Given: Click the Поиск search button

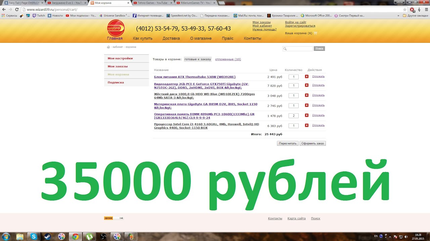Looking at the screenshot, I should pyautogui.click(x=319, y=49).
